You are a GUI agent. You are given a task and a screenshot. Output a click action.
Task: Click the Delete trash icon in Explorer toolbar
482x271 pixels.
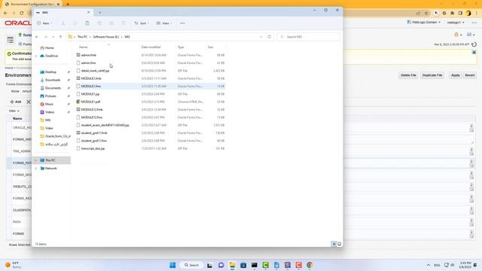[x=124, y=23]
